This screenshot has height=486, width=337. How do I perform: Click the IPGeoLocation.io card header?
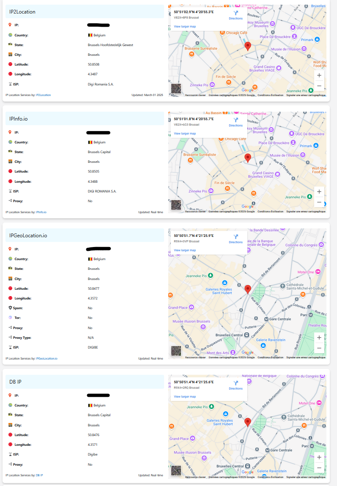(85, 236)
